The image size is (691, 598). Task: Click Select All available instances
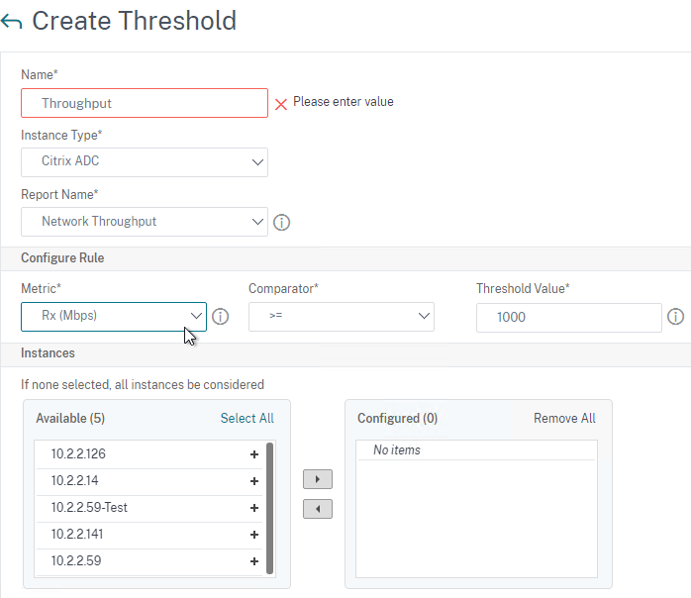(x=247, y=418)
